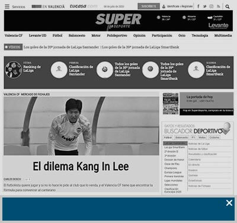Open the Vídeos ticker label
This screenshot has width=237, height=223.
pyautogui.click(x=13, y=47)
